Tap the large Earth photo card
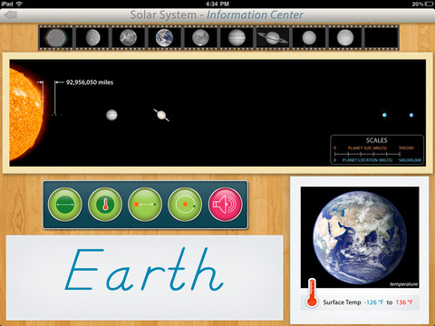The width and height of the screenshot is (435, 326). click(x=360, y=250)
